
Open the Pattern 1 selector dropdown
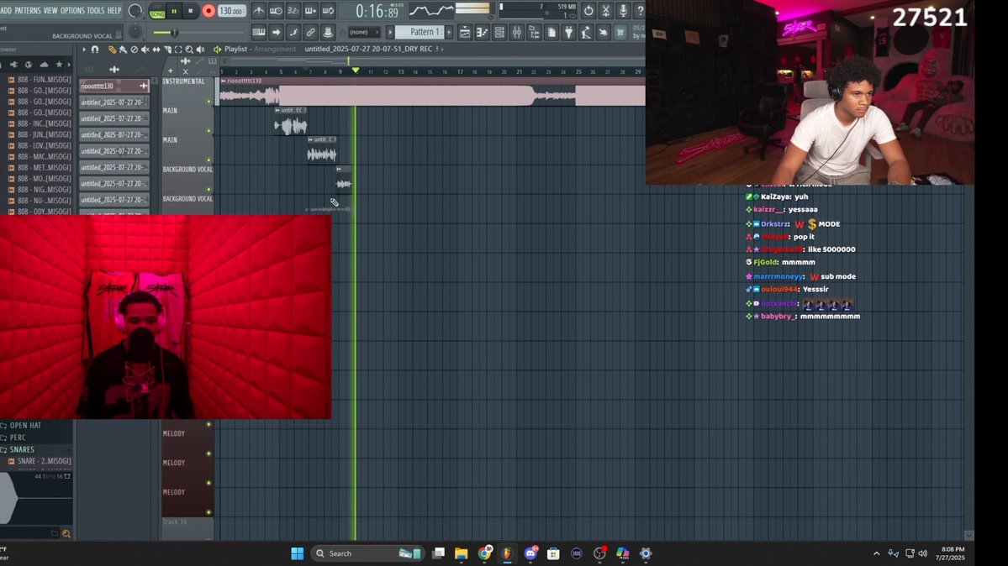coord(420,32)
